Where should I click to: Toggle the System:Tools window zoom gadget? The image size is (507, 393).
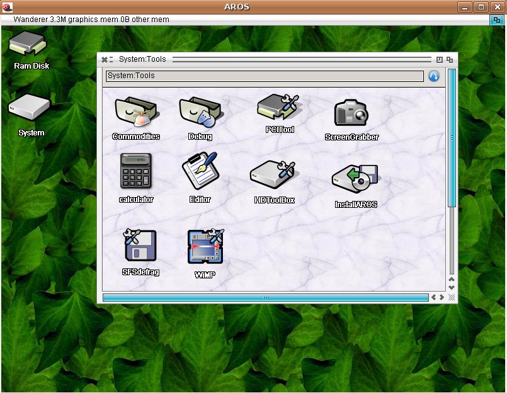pyautogui.click(x=440, y=59)
